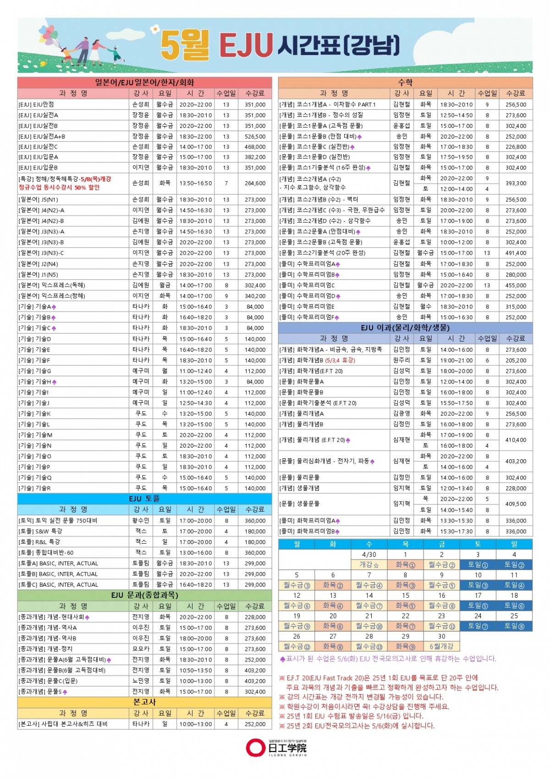The height and width of the screenshot is (779, 550).
Task: Click the course name "[개념] 물리개념A"
Action: (x=302, y=413)
